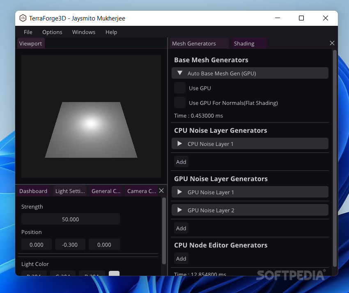
Task: Add a new CPU noise layer
Action: coord(181,162)
